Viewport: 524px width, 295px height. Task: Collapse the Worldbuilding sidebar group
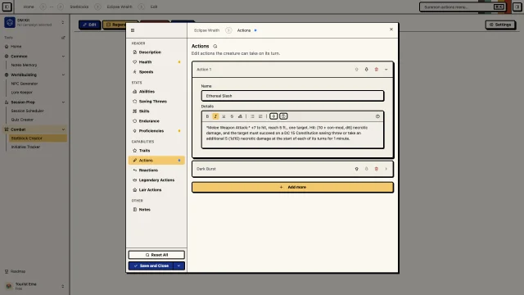click(34, 75)
